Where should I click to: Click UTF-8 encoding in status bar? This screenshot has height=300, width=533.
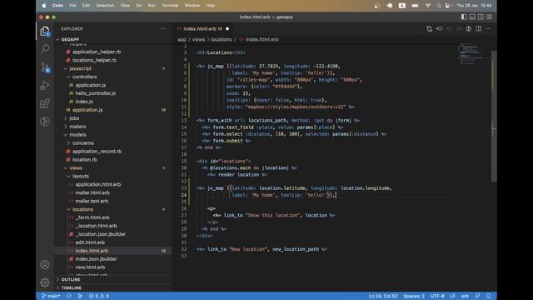point(437,297)
